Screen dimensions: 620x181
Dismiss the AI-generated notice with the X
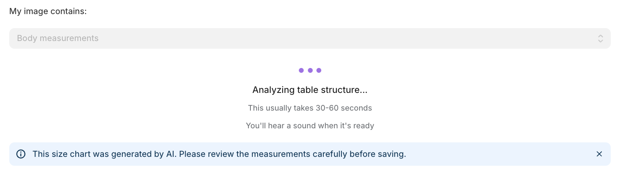click(599, 154)
